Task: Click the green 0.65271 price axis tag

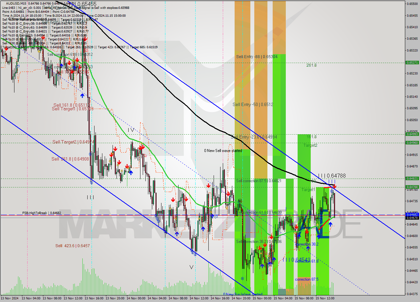Action: [x=412, y=62]
